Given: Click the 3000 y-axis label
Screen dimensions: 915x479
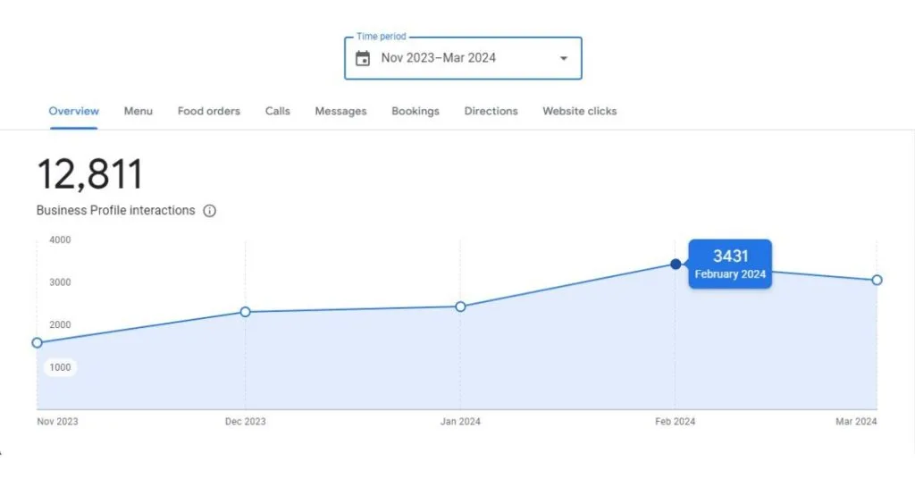Looking at the screenshot, I should coord(60,282).
